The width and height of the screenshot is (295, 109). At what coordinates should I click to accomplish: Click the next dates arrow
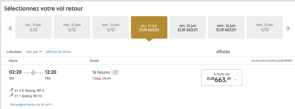coord(288,28)
